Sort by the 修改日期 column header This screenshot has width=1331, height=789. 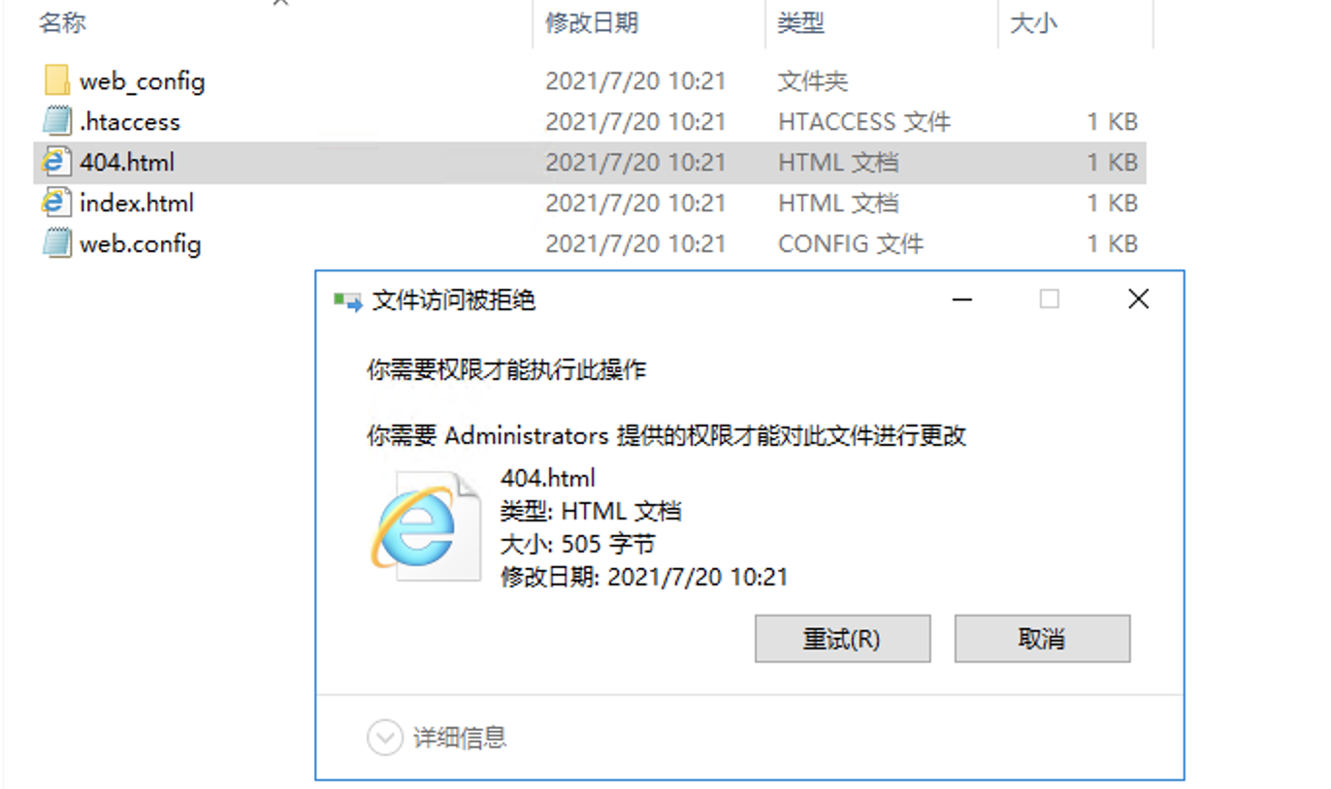(592, 23)
